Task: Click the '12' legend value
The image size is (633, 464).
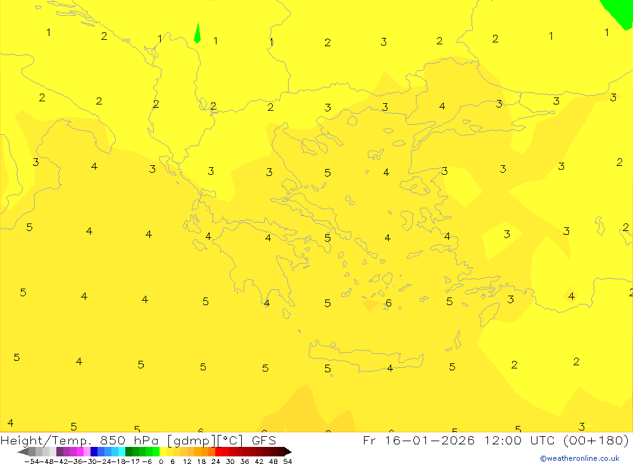Action: click(x=187, y=461)
